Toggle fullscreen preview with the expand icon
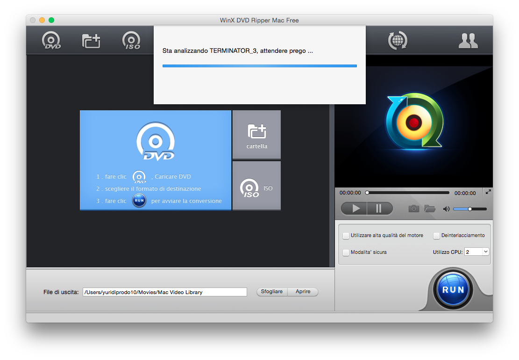This screenshot has height=360, width=519. point(488,192)
